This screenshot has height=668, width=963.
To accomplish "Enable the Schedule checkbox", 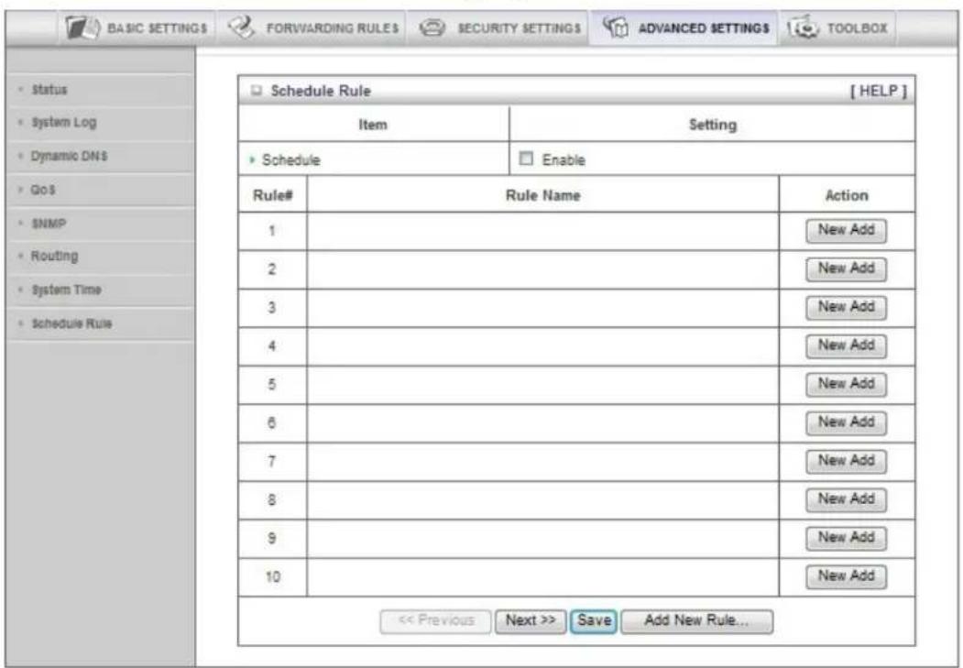I will [526, 159].
